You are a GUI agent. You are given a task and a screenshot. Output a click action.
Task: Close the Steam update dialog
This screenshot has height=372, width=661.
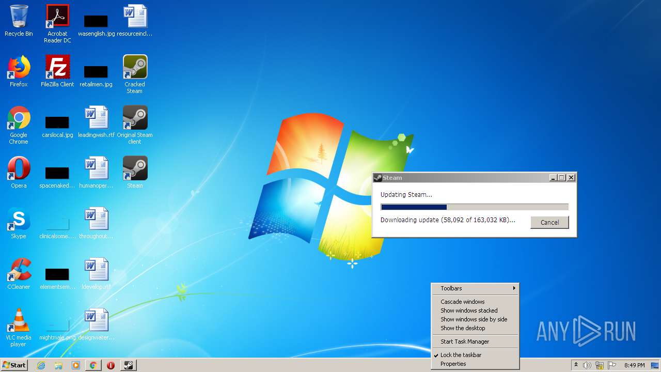point(571,178)
